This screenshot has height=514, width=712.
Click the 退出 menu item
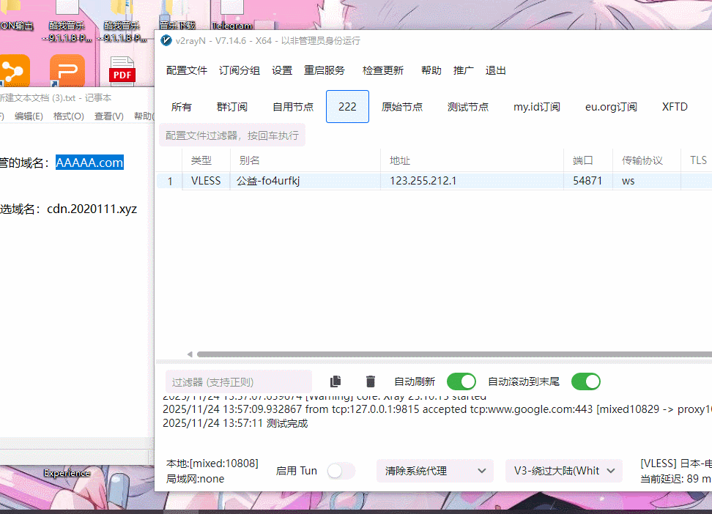[495, 70]
